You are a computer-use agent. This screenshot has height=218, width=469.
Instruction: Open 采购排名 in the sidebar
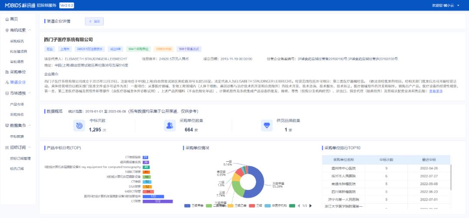17,115
